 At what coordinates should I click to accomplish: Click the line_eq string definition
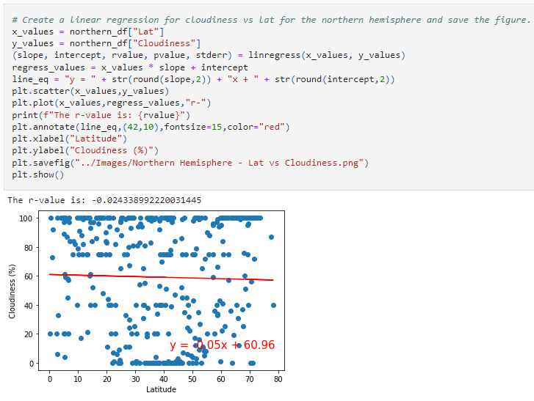click(x=203, y=79)
